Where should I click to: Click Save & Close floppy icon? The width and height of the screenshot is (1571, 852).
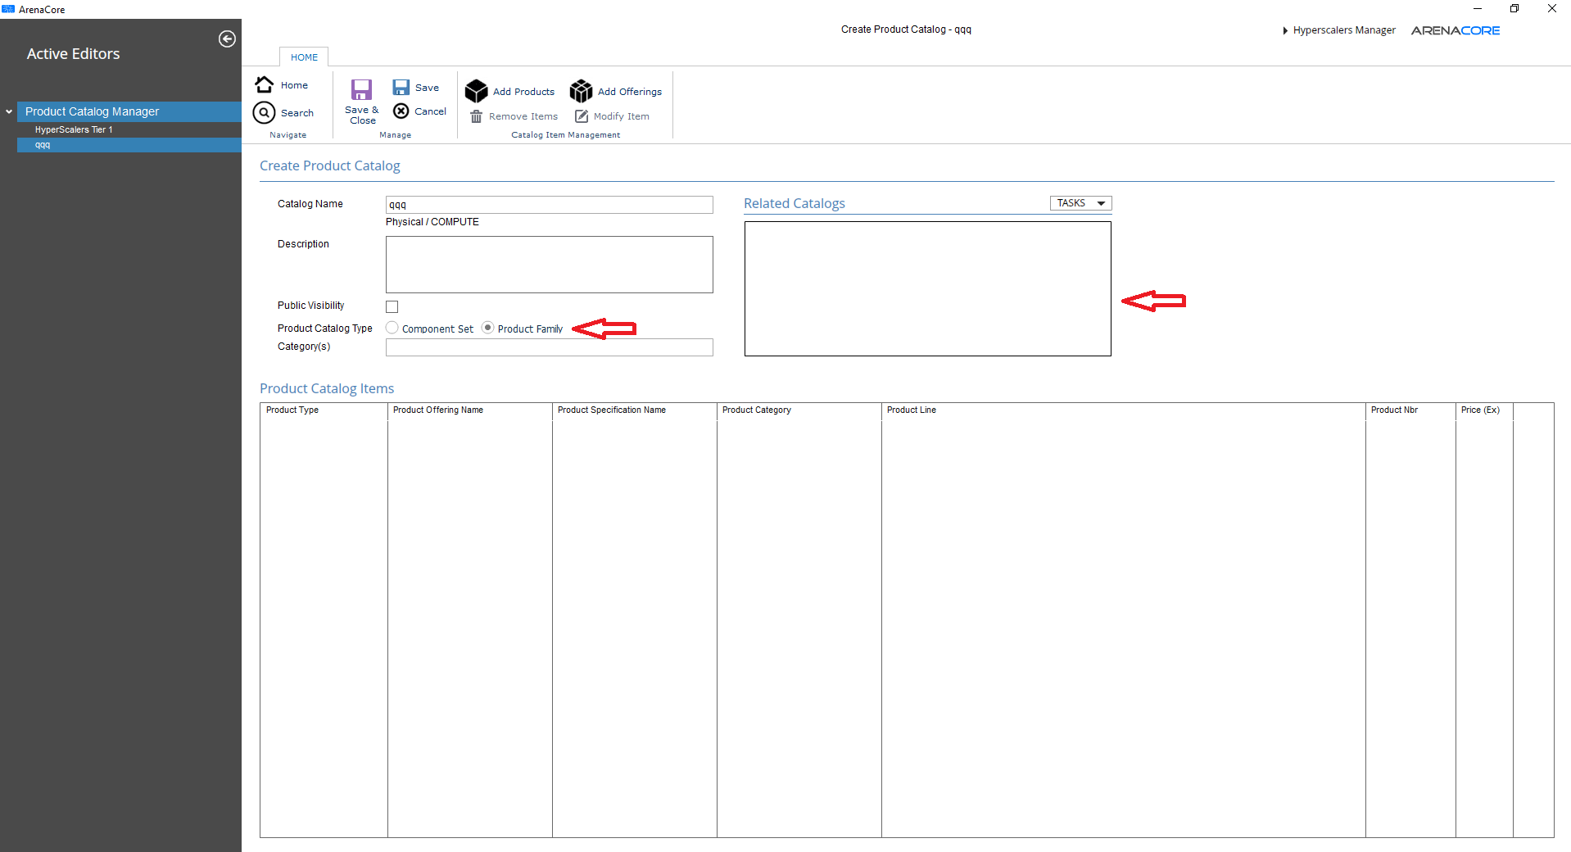tap(361, 89)
